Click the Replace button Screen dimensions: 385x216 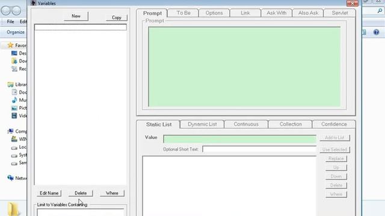click(x=336, y=158)
